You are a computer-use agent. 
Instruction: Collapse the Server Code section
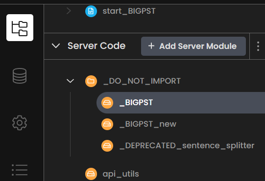coord(56,46)
